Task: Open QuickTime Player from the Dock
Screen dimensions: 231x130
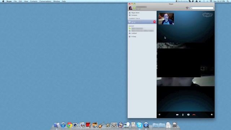Action: 146,125
